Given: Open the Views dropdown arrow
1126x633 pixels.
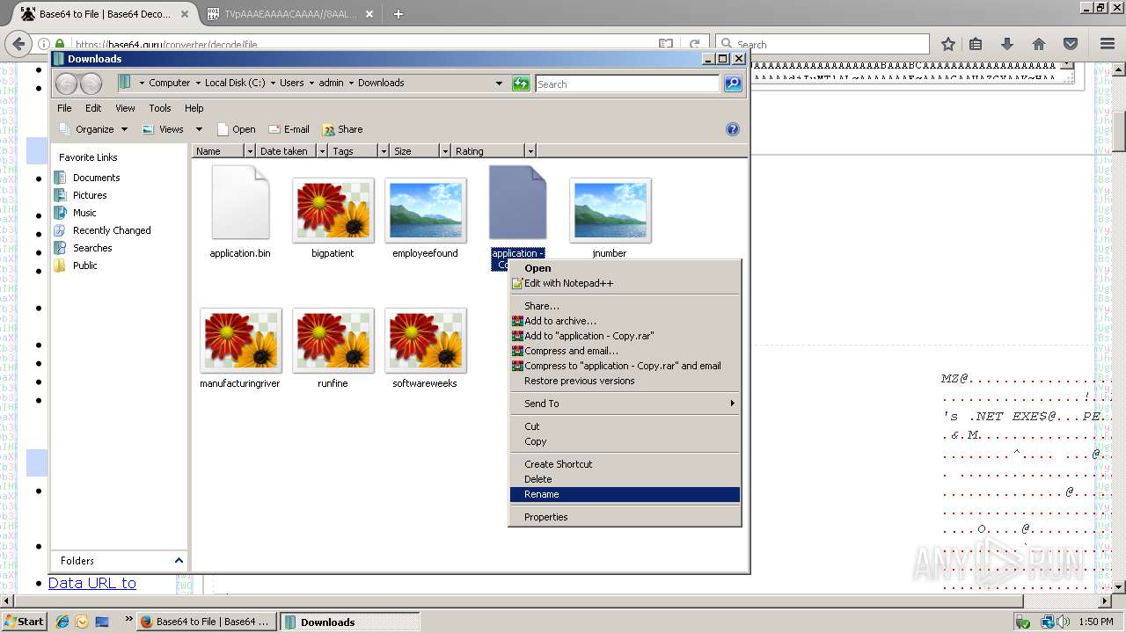Looking at the screenshot, I should click(x=199, y=129).
